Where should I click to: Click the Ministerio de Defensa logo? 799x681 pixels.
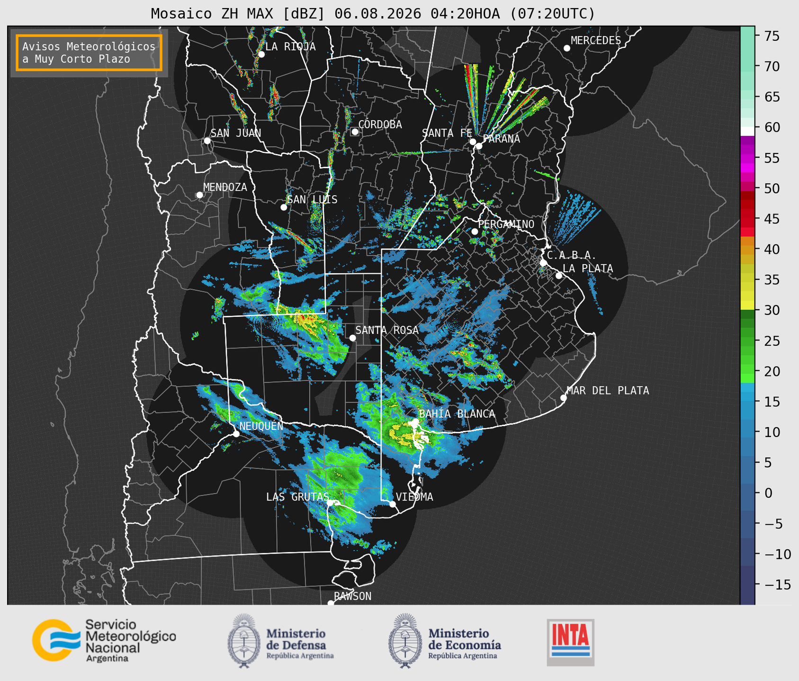(x=281, y=641)
